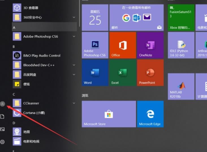Click the letter A section header
Viewport: 207px width, 152px height.
pos(44,27)
